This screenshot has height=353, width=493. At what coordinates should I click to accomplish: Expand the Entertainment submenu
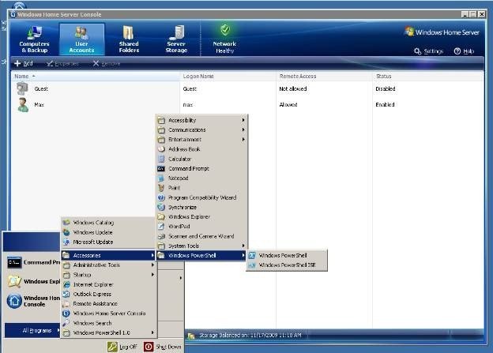pyautogui.click(x=201, y=139)
